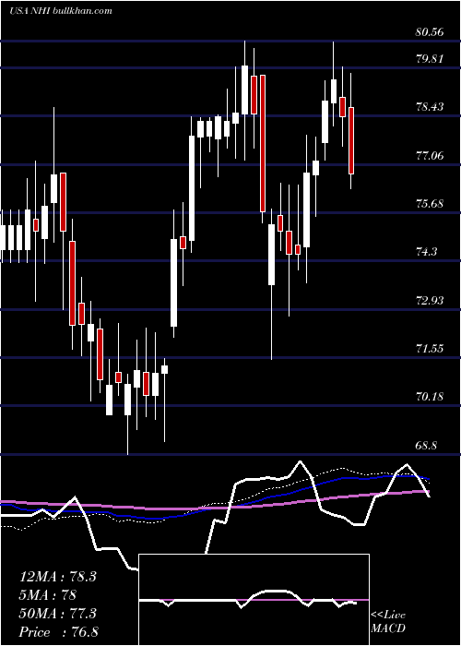This screenshot has width=461, height=646.
Task: Select the 77.06 price axis label
Action: click(430, 156)
